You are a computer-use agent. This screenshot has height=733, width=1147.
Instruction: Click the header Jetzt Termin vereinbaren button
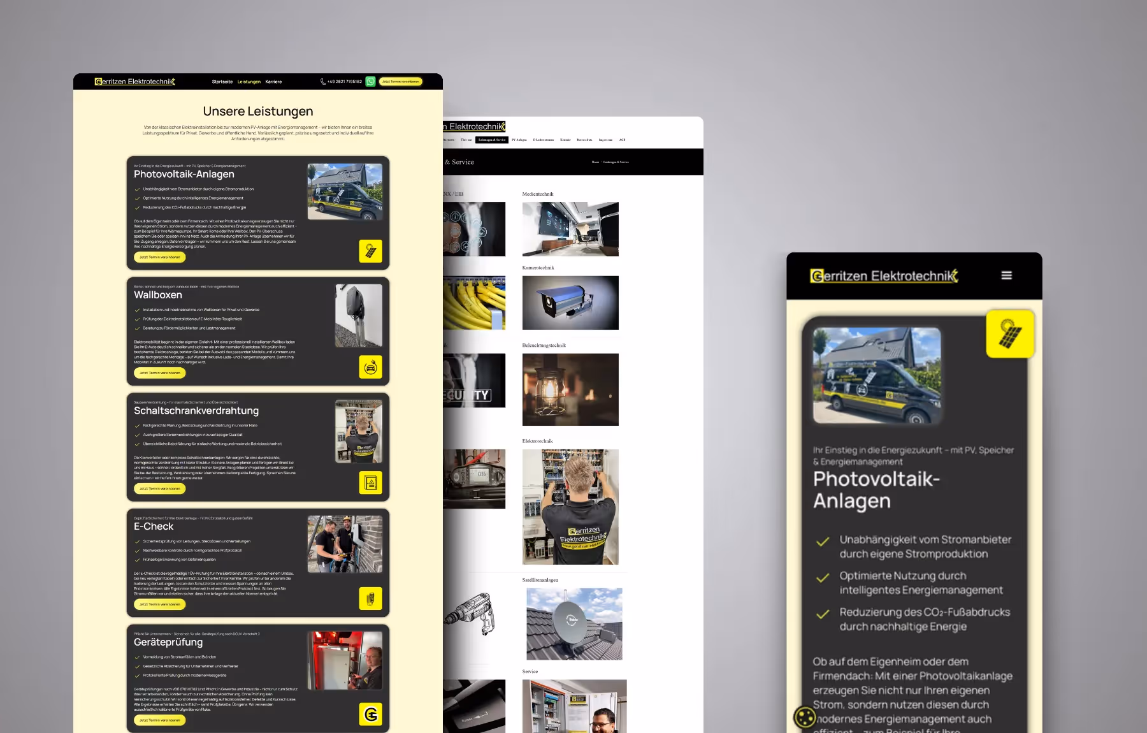pos(401,82)
